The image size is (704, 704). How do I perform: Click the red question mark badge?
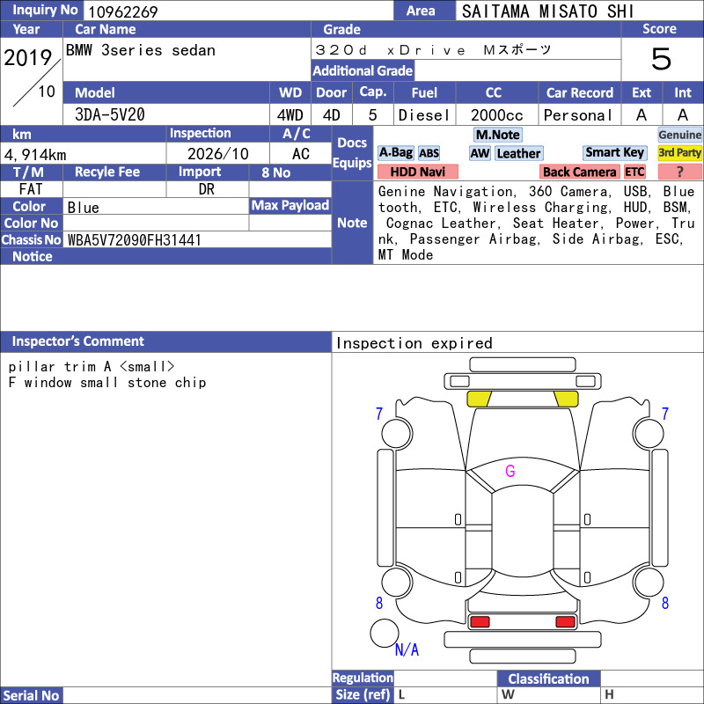click(x=679, y=172)
